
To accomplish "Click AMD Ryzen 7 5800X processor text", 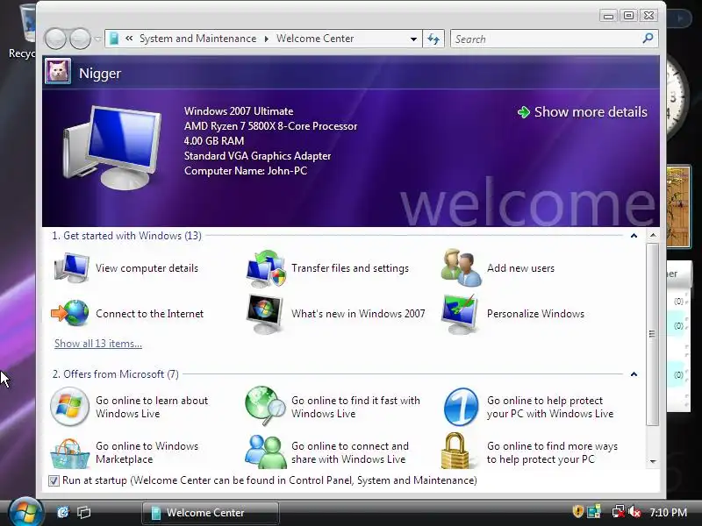I will pos(270,126).
